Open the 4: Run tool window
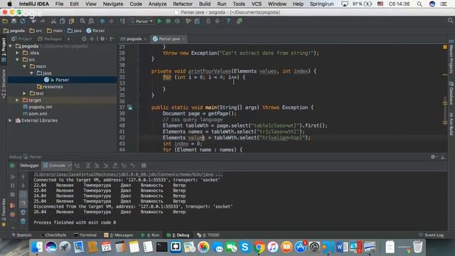This screenshot has height=256, width=455. tap(150, 235)
